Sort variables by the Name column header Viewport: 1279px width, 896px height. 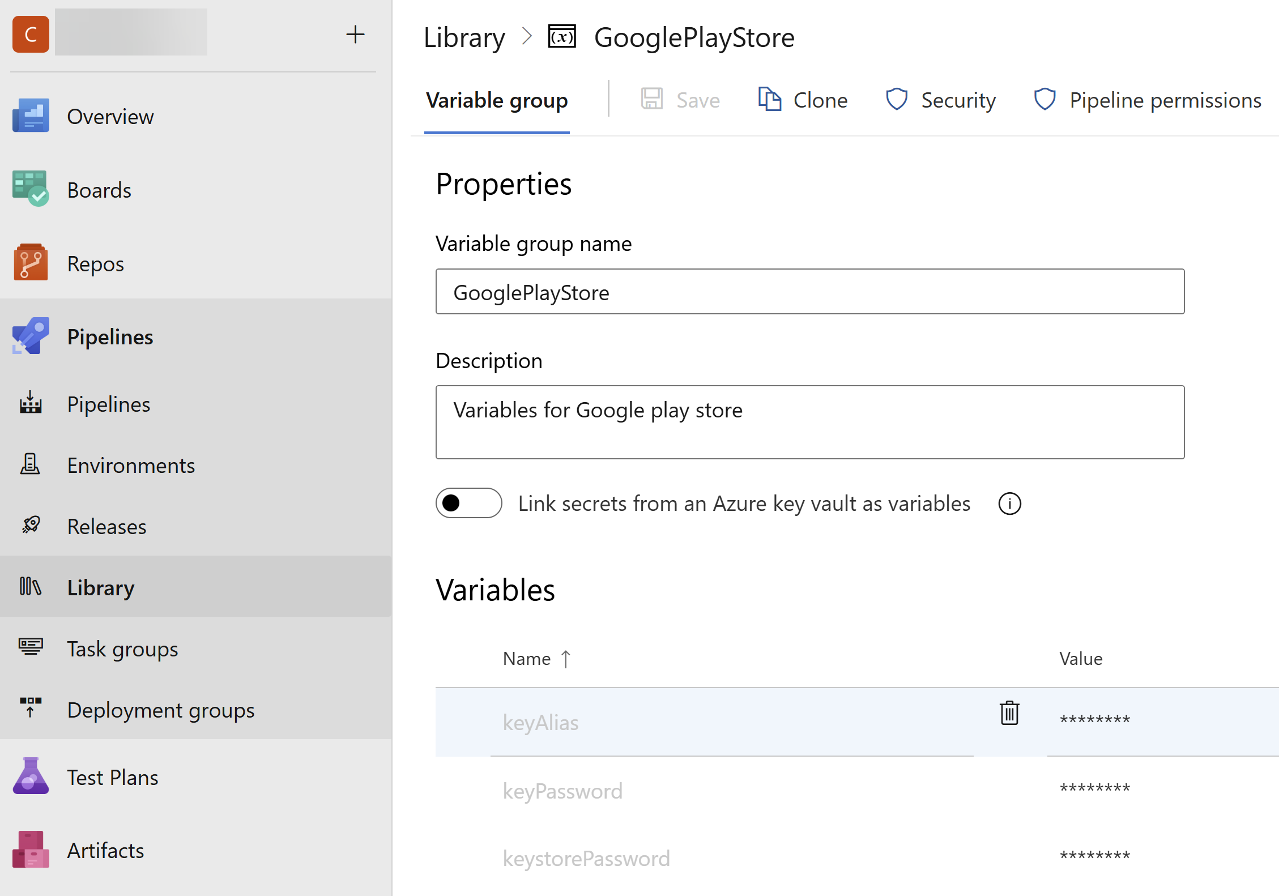pyautogui.click(x=527, y=659)
